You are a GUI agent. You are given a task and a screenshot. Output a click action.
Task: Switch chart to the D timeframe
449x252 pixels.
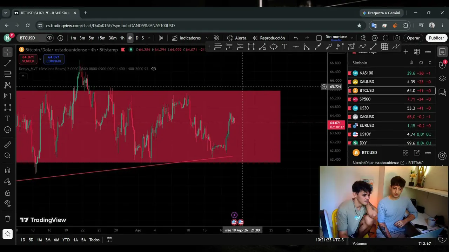point(137,38)
